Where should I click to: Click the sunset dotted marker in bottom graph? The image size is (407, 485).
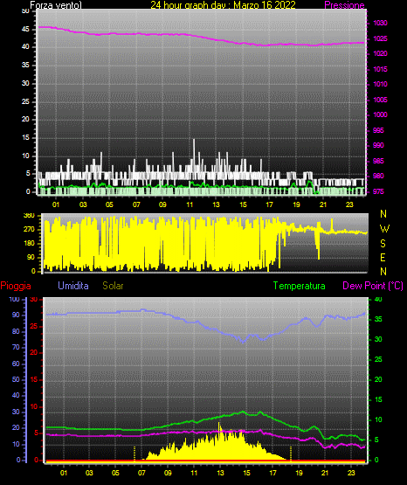point(291,454)
